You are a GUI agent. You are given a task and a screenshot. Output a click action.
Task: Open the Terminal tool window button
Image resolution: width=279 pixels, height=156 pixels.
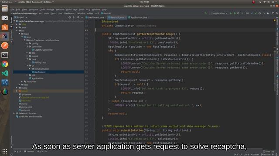click(29, 151)
